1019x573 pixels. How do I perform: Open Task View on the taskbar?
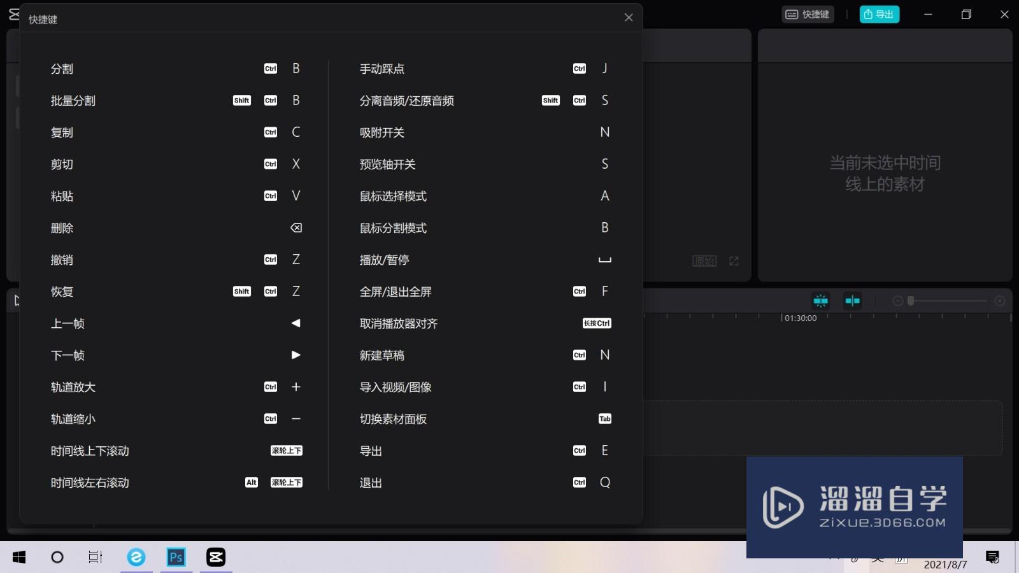pyautogui.click(x=96, y=557)
